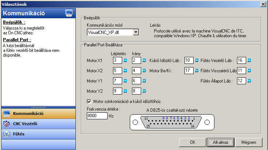Toggle Motor szinkronizáció a külső időzítőhöz checkbox
Screen dimensions: 268x150
(89, 101)
